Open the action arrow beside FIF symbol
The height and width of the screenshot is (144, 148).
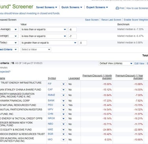[64, 84]
